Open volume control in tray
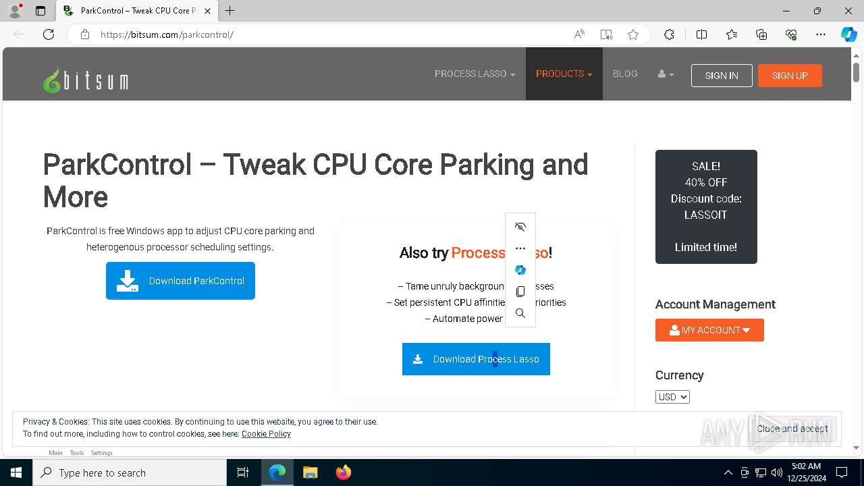 (777, 473)
